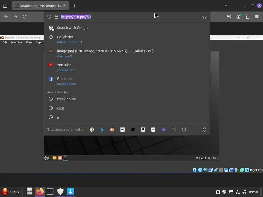Open the folder icon in the guest panel
Screen dimensions: 263x197
click(54, 158)
